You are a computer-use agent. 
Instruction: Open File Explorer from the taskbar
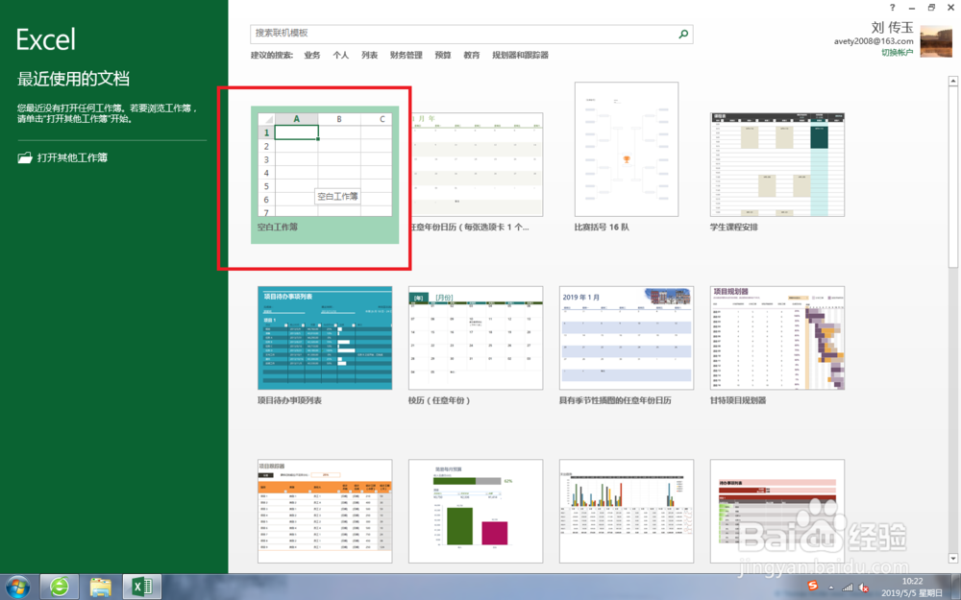101,588
